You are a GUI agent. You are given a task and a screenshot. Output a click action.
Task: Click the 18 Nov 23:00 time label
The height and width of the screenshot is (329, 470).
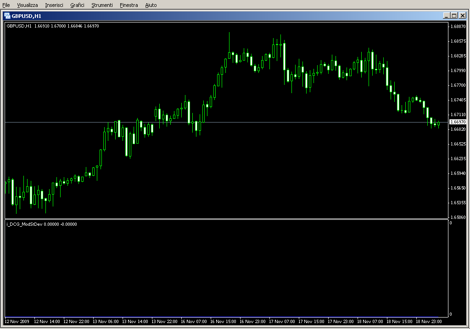click(x=429, y=322)
